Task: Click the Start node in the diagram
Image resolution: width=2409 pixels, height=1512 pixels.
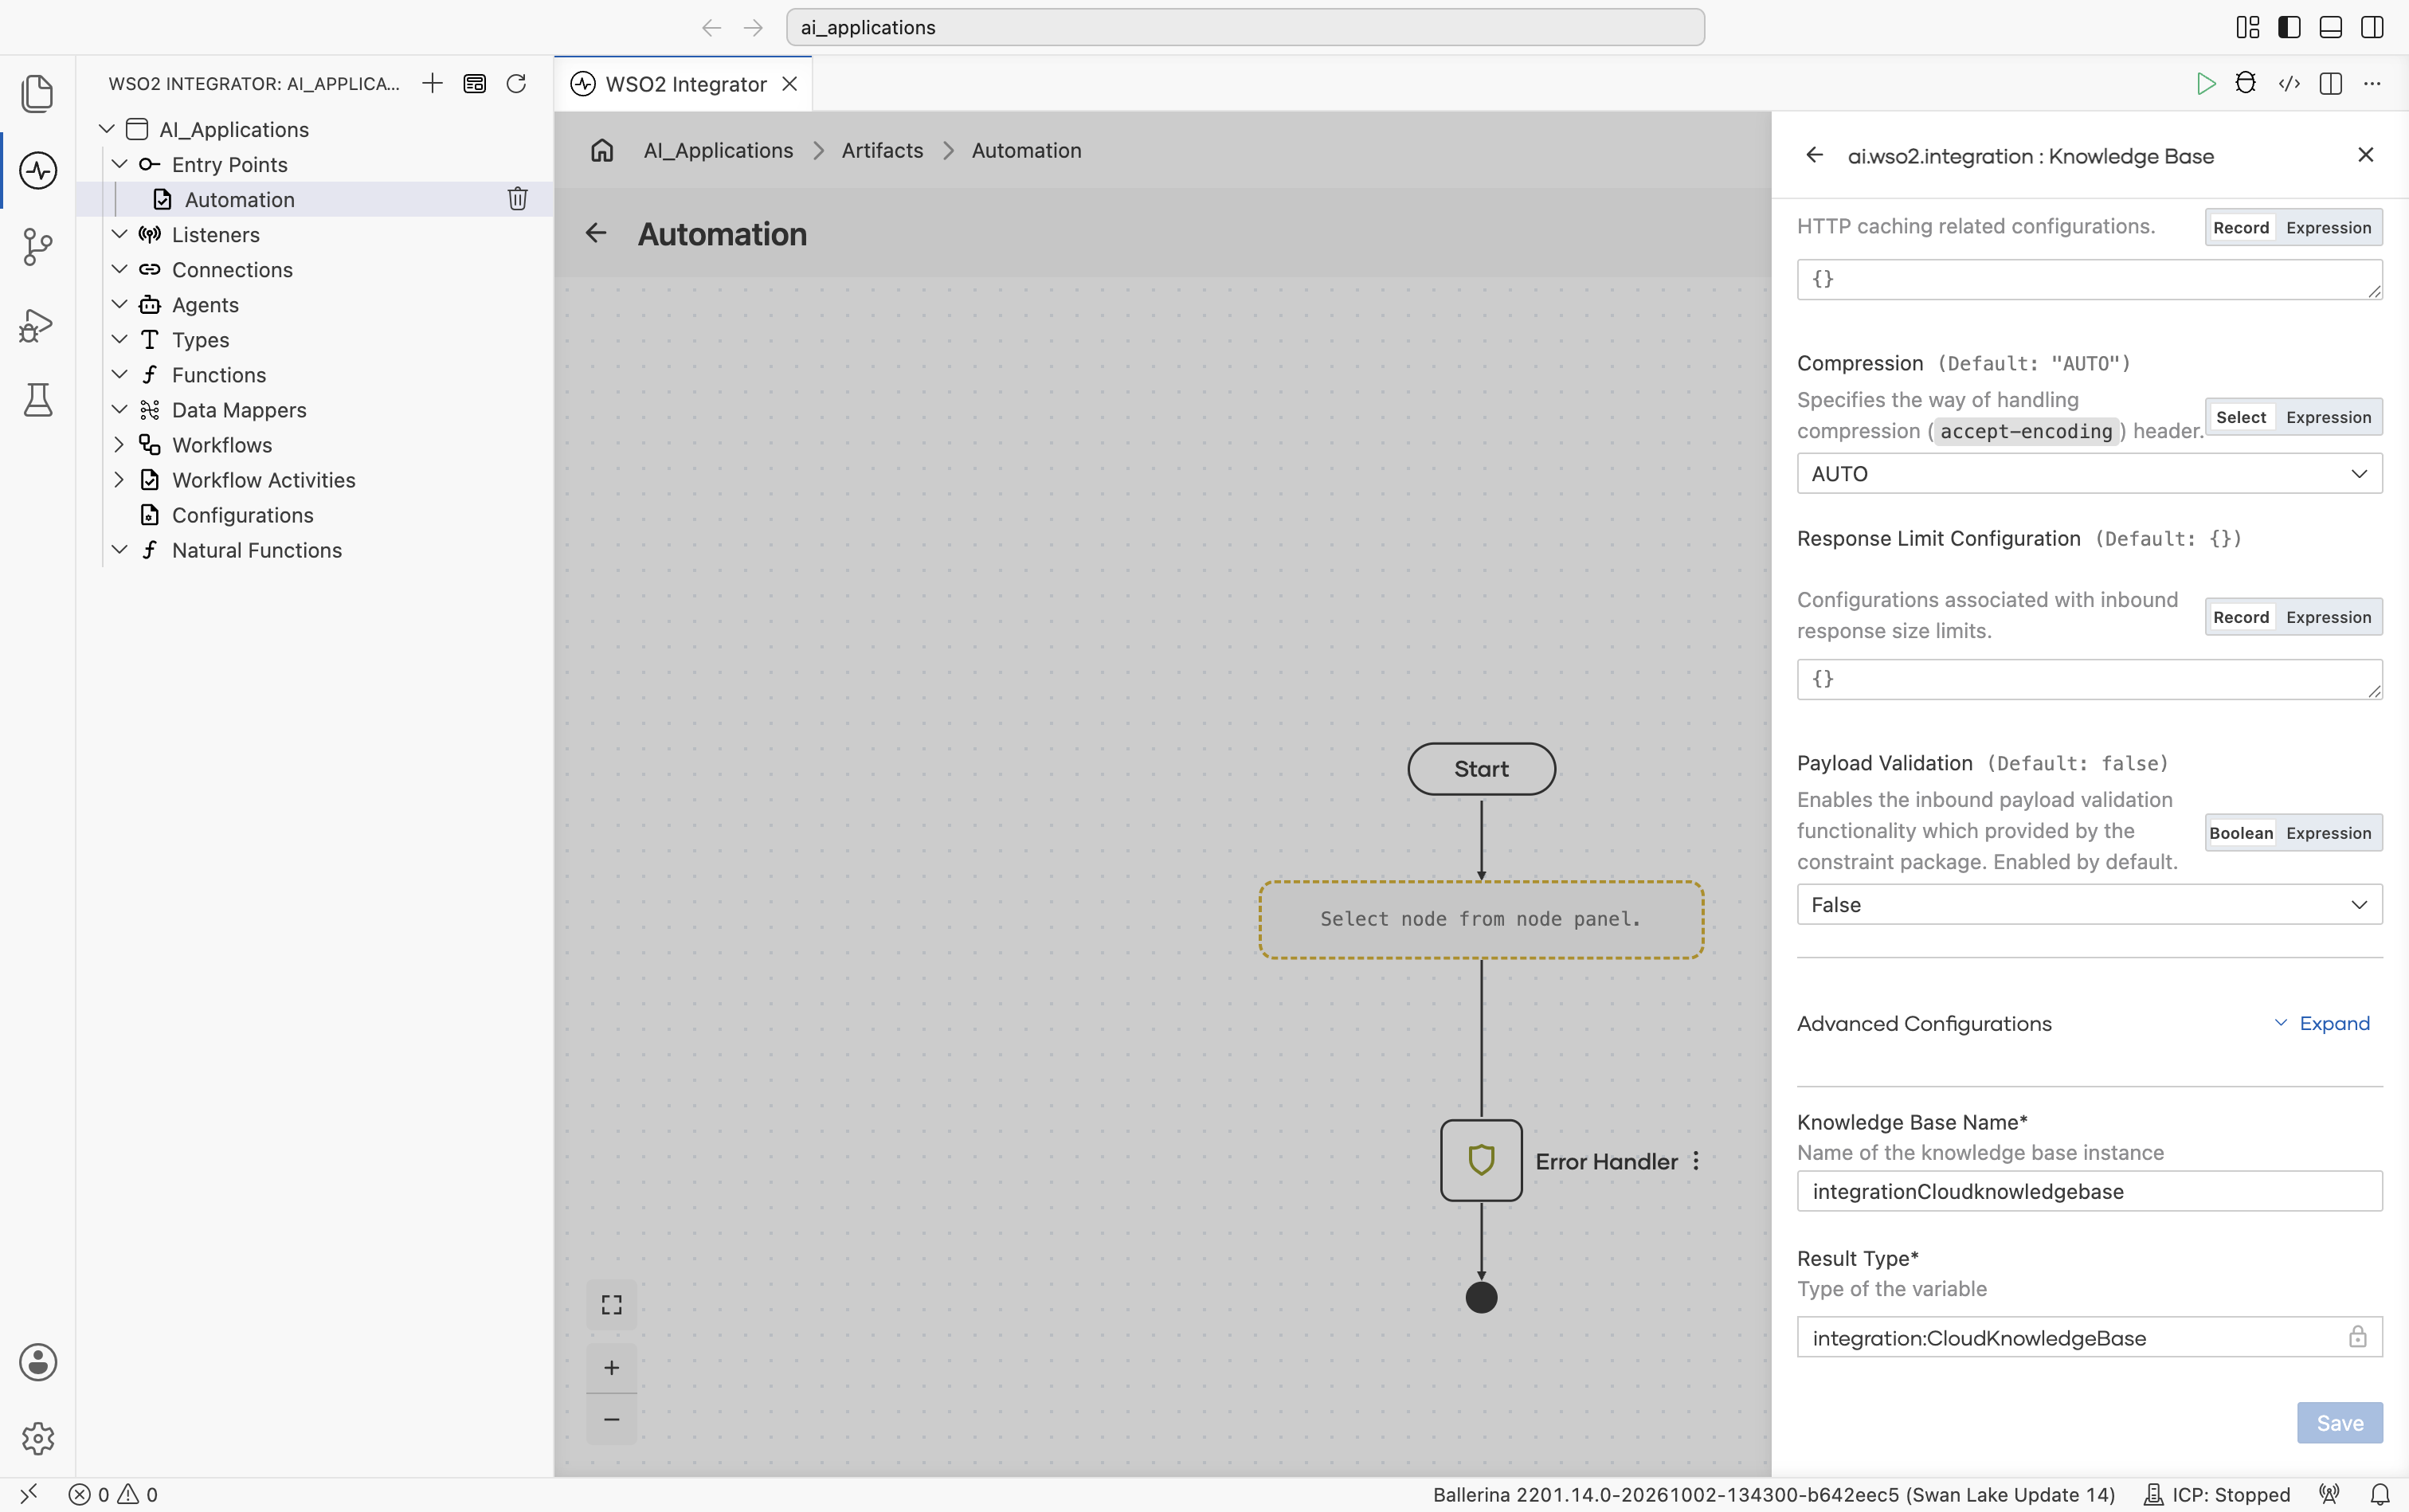Action: pos(1481,768)
